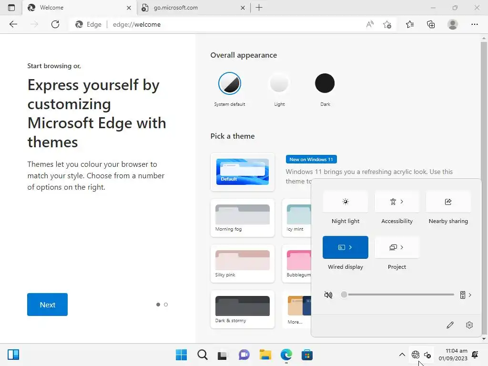This screenshot has width=488, height=366.
Task: Select the Silky pink theme
Action: tap(243, 264)
